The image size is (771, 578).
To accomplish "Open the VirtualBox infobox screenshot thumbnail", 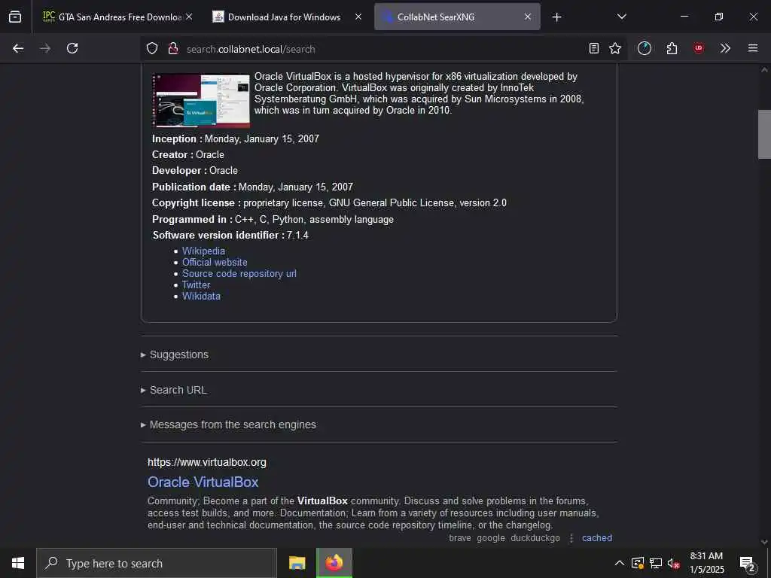I will click(x=201, y=100).
